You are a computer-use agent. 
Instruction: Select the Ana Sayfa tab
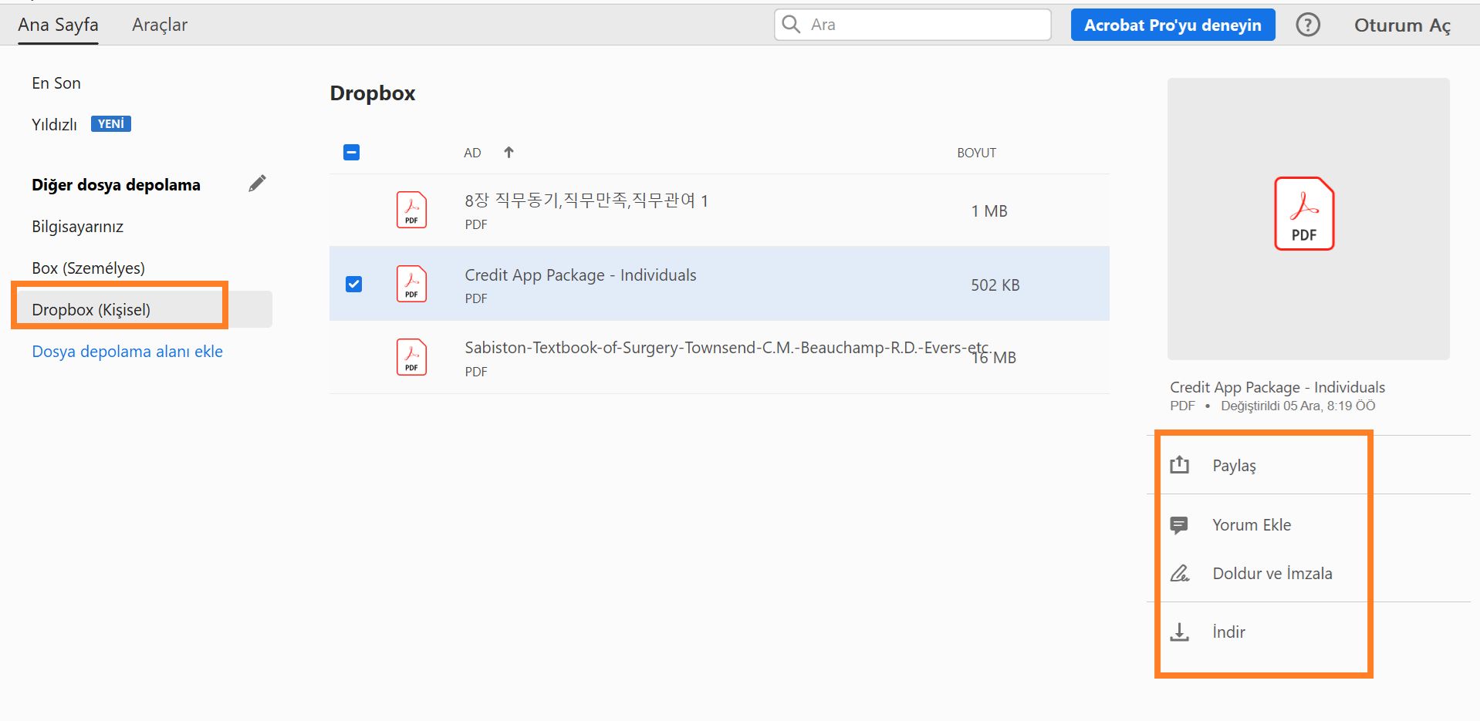tap(57, 24)
